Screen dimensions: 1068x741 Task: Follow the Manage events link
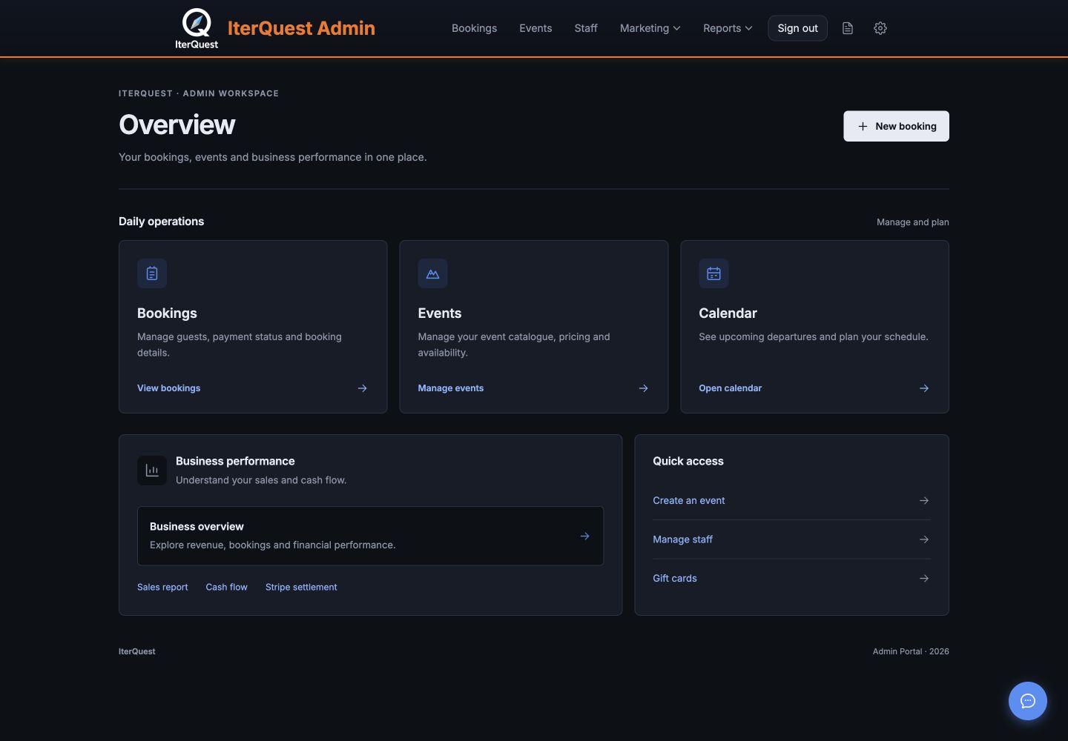(x=451, y=388)
